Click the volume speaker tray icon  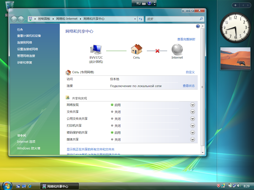pos(239,186)
